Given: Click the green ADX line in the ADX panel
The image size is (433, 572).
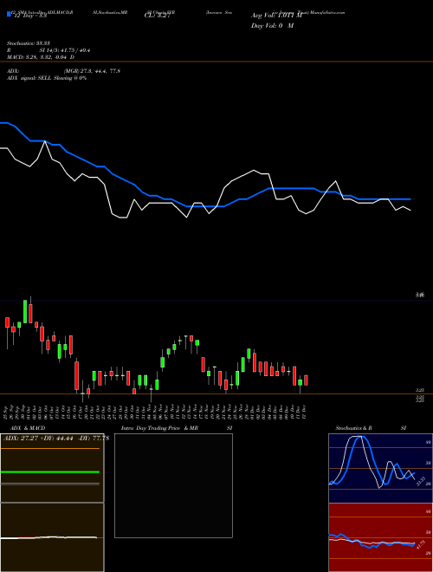Looking at the screenshot, I should (x=50, y=472).
